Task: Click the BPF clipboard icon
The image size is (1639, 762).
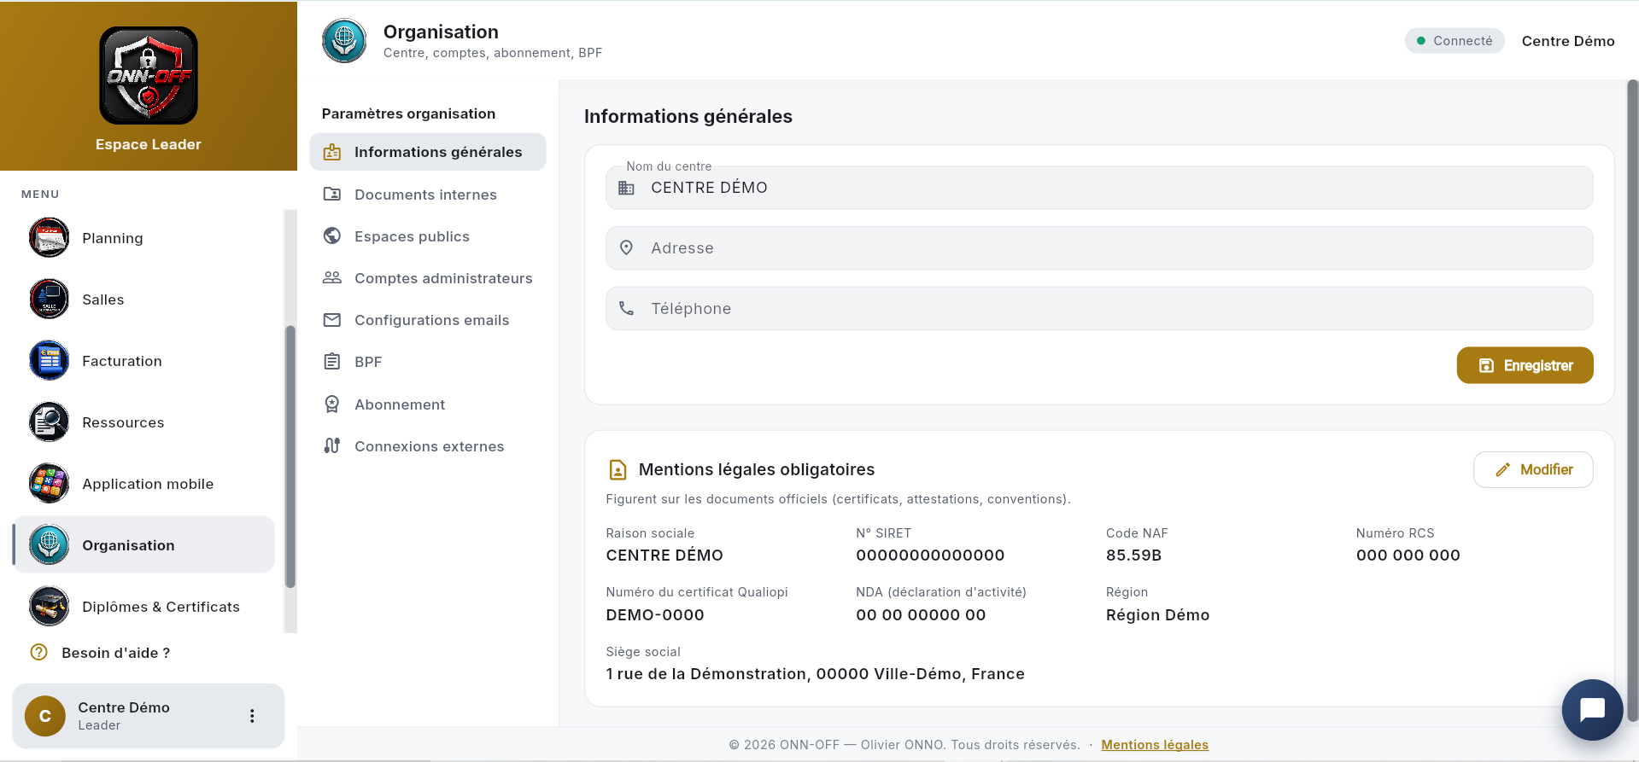Action: point(332,362)
